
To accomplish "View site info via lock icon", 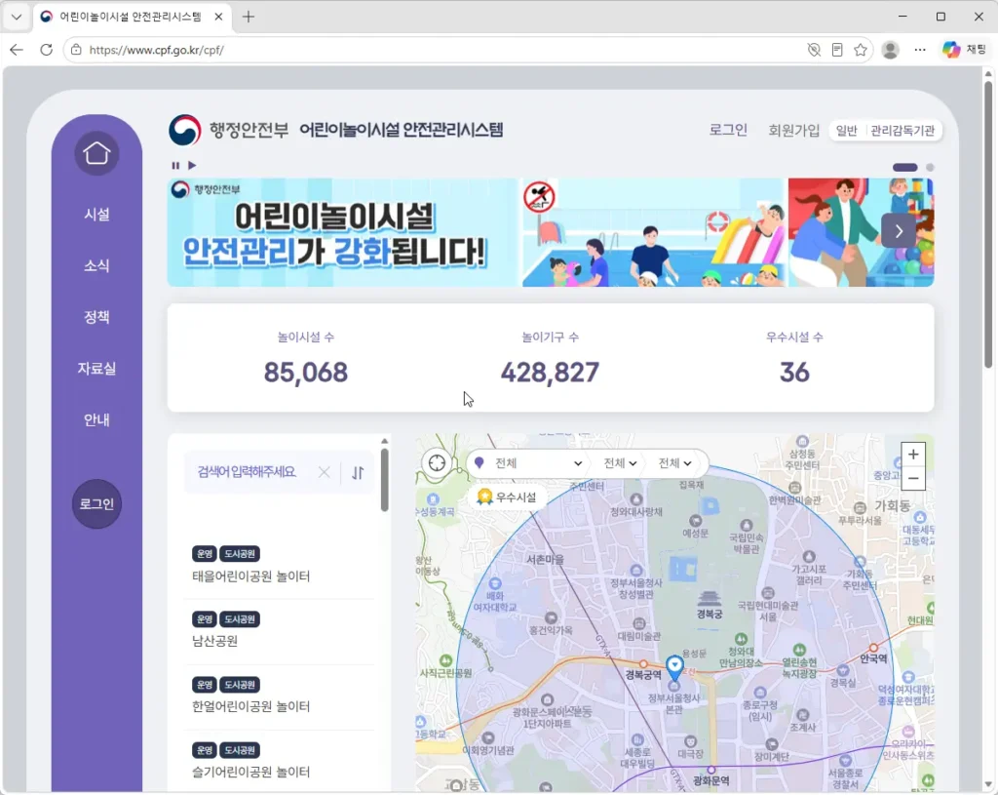I will coord(76,50).
